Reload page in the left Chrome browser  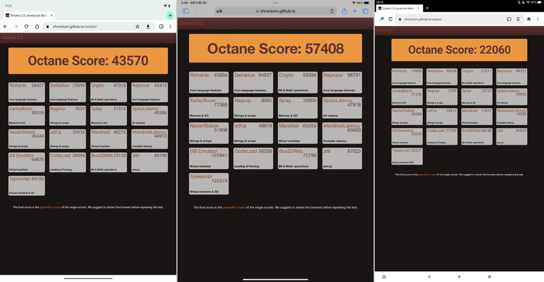click(x=27, y=27)
